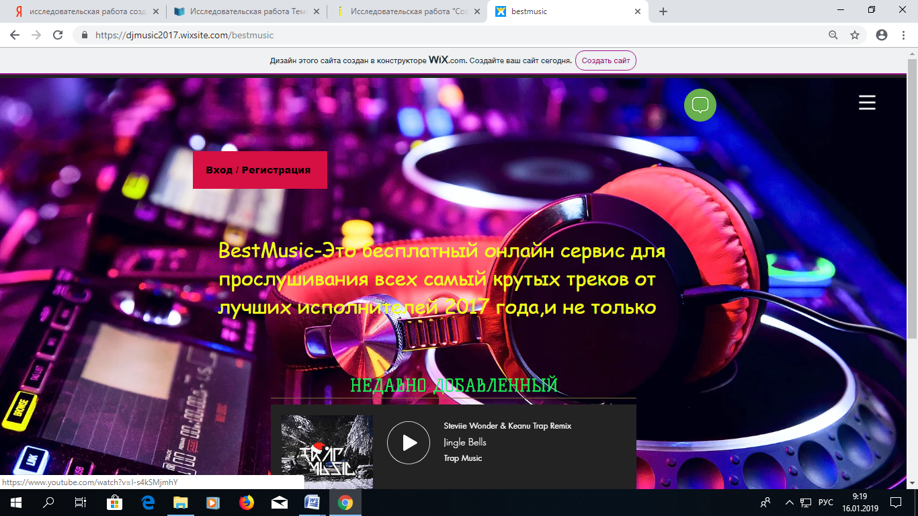Go forward in browser history

[36, 35]
